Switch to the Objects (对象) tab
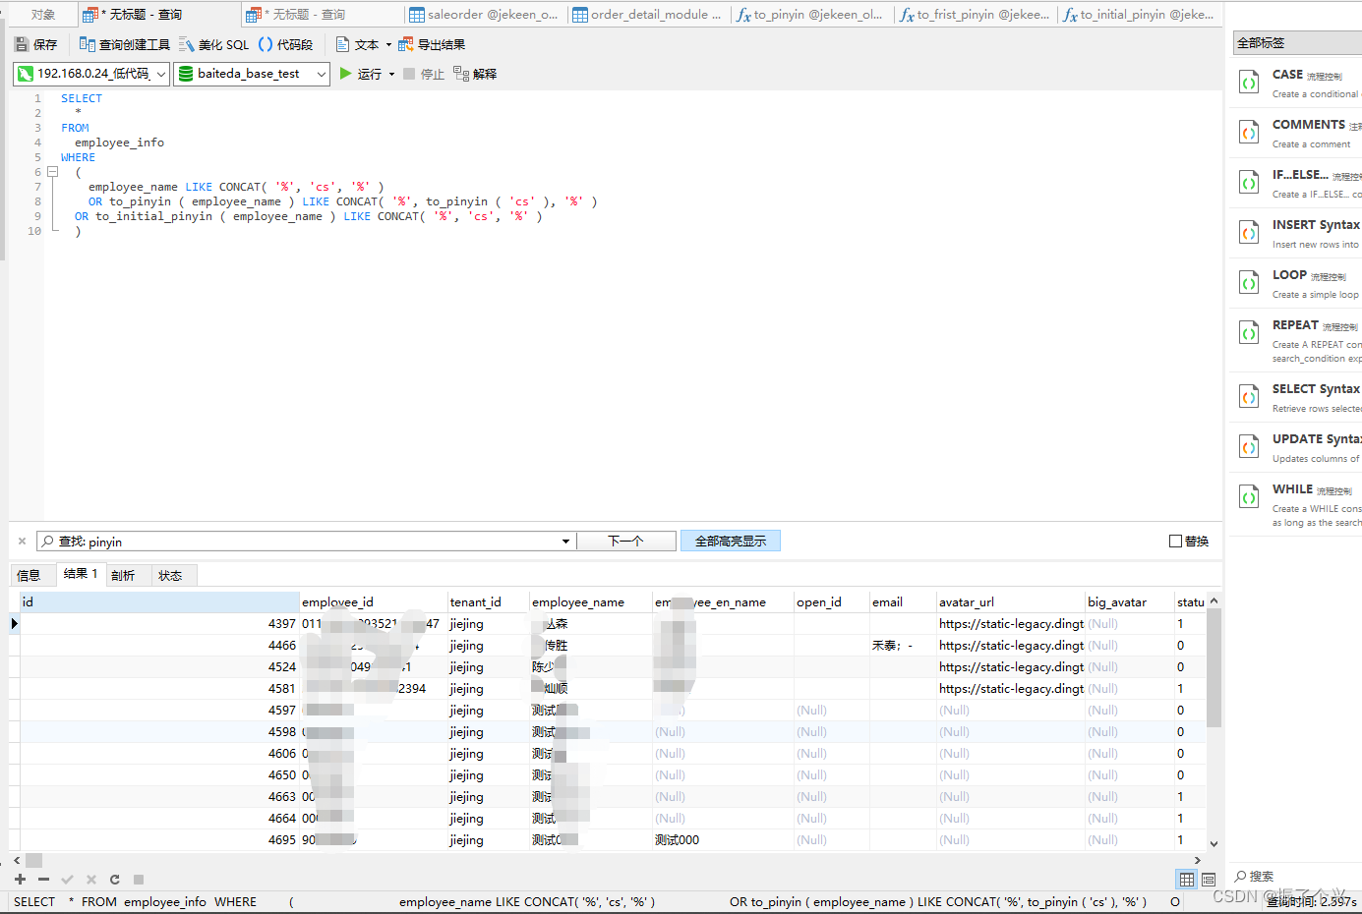The height and width of the screenshot is (914, 1362). click(43, 15)
